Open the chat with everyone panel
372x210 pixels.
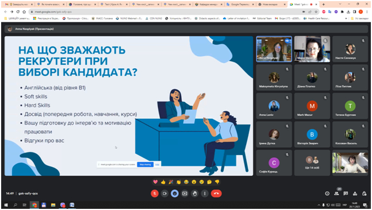[346, 193]
